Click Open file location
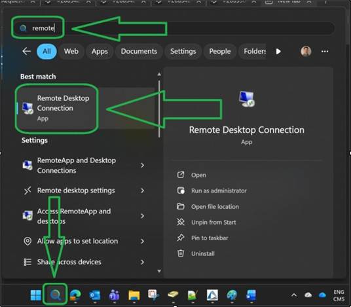The height and width of the screenshot is (307, 351). 215,207
